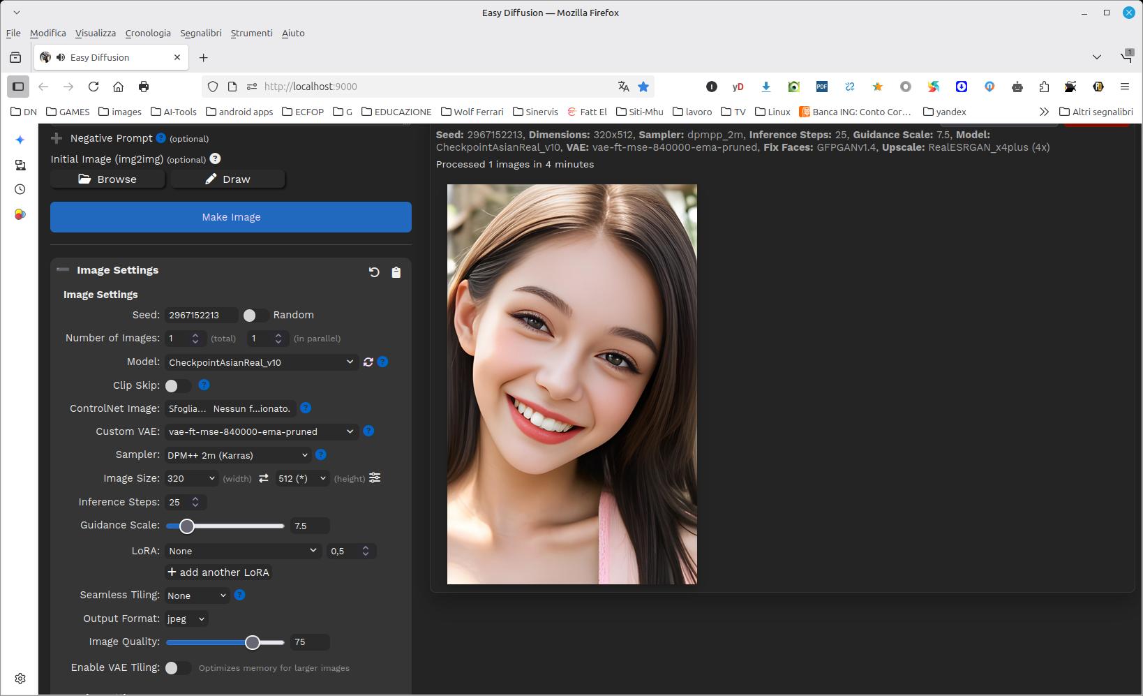
Task: Click the reset Image Settings icon
Action: [374, 272]
